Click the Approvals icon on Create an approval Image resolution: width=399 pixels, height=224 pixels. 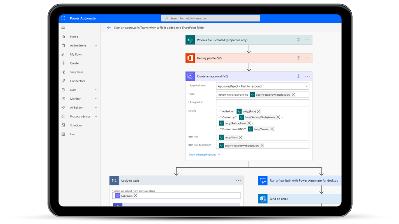pos(190,76)
